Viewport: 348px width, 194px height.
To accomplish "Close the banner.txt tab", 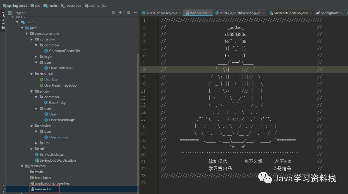I will (209, 13).
